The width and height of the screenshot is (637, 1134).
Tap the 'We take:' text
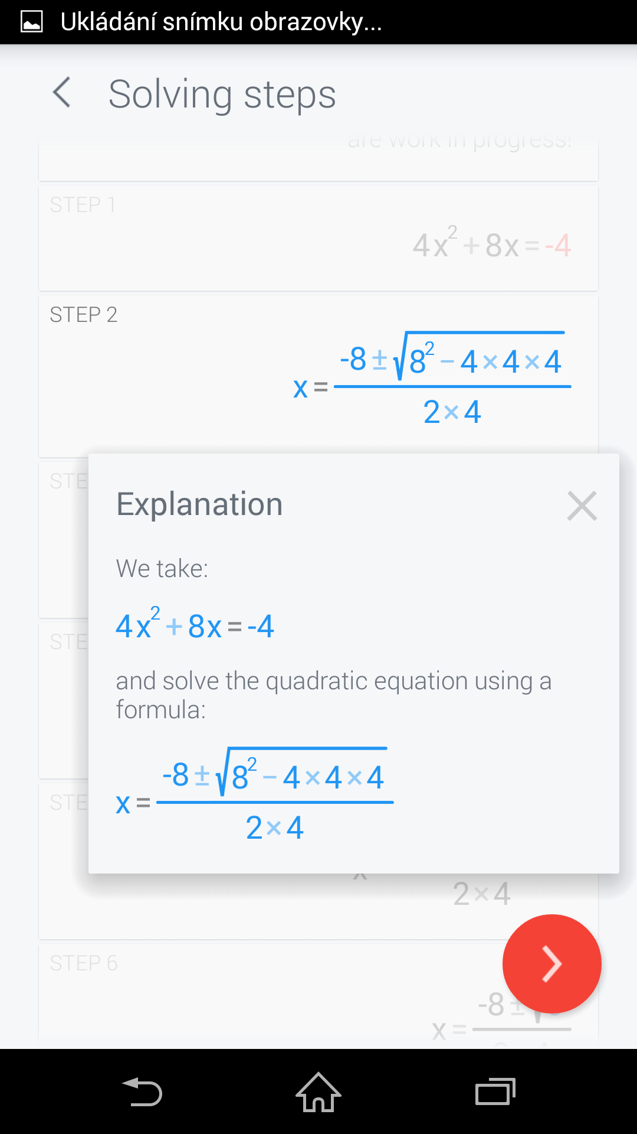(x=162, y=568)
